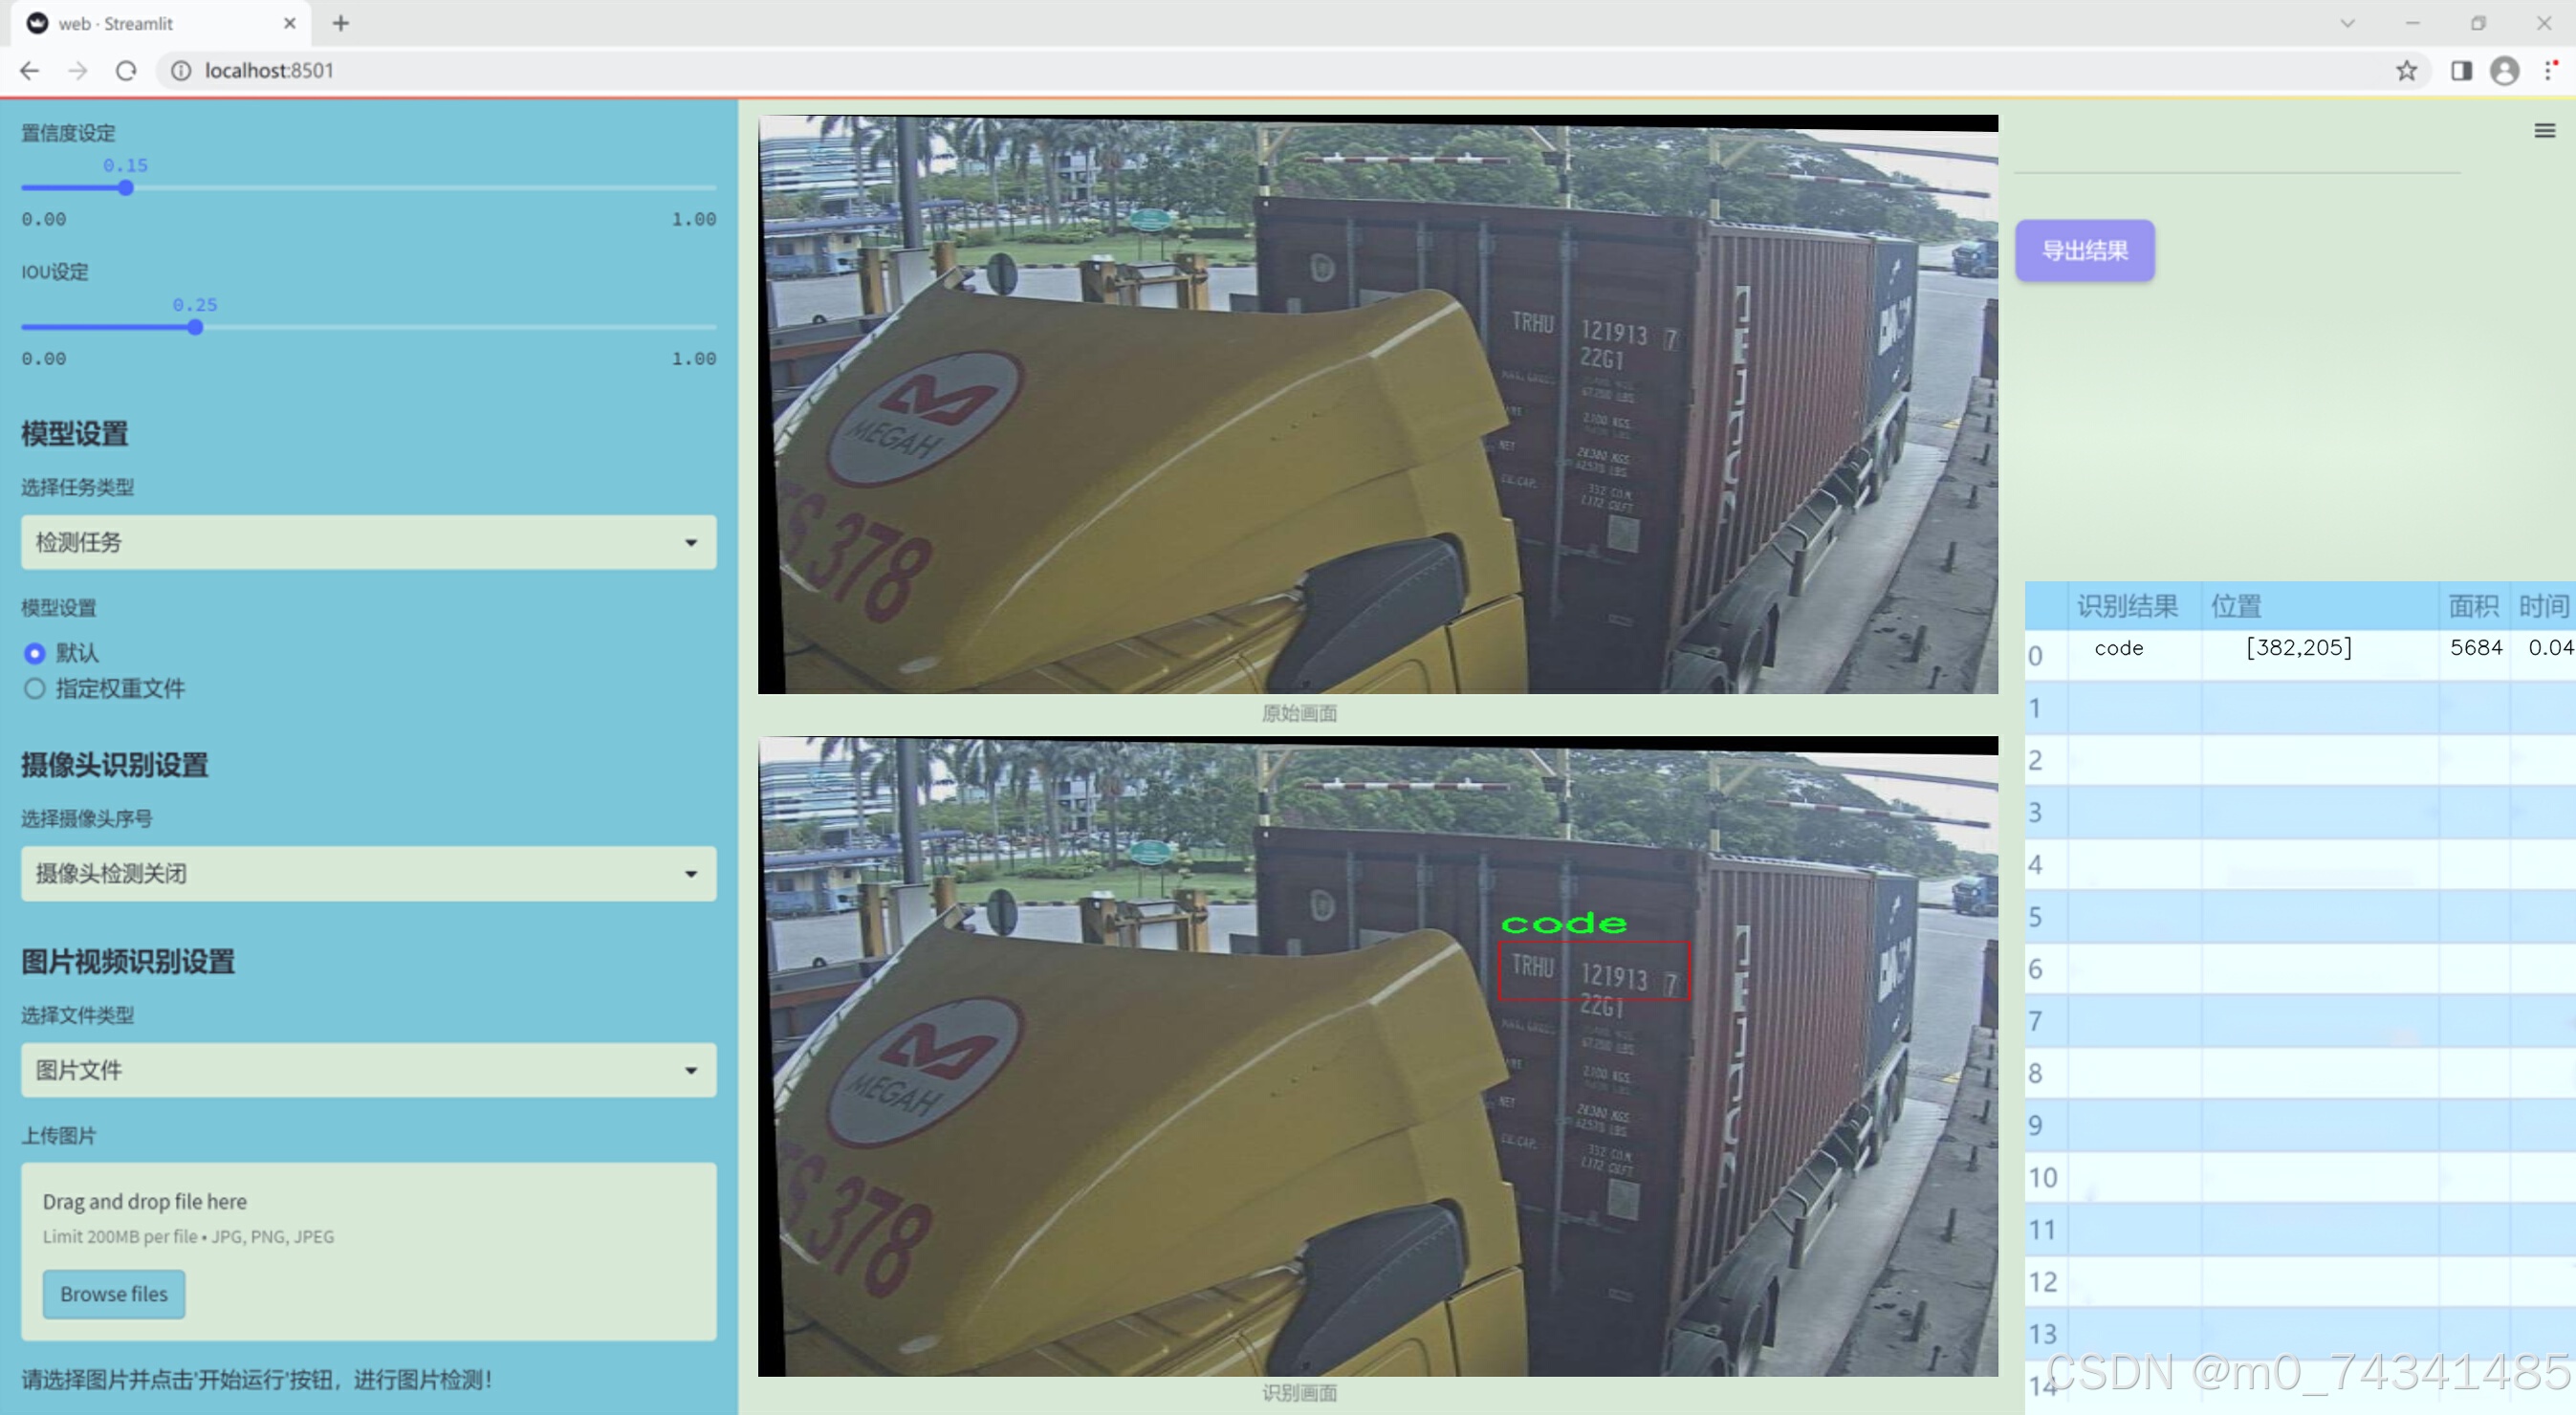Click the 导出结果 export button
Screen dimensions: 2576x1415
point(2084,250)
